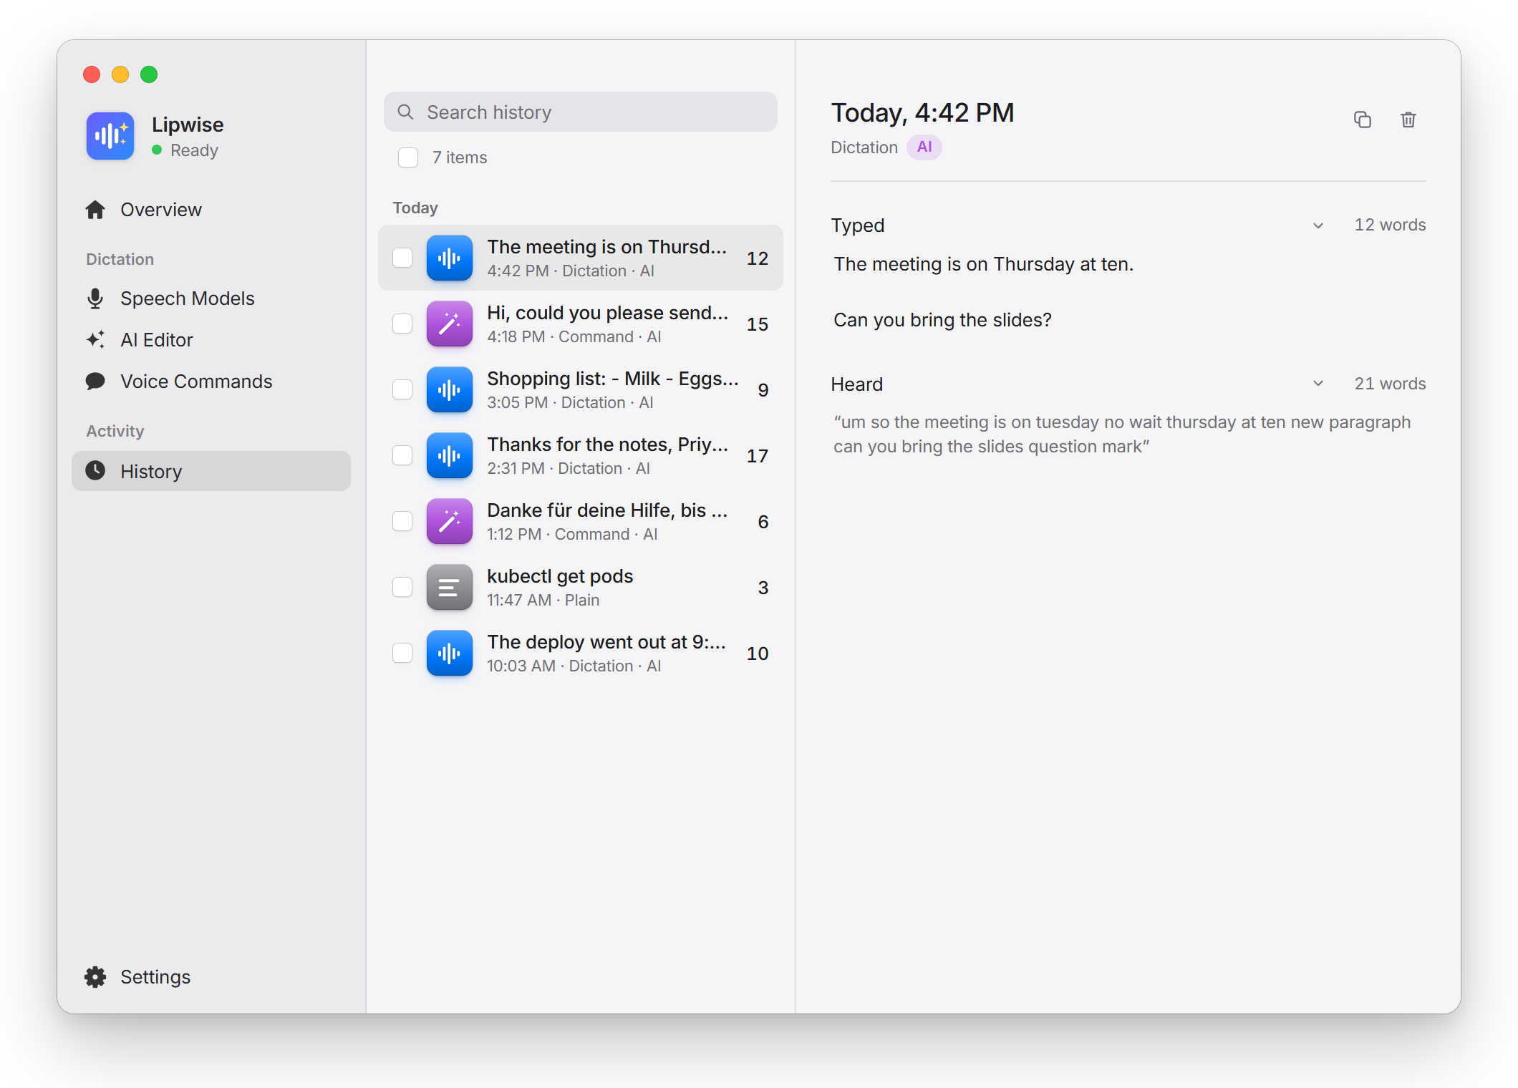Viewport: 1518px width, 1088px height.
Task: Open the Overview sidebar item
Action: [211, 210]
